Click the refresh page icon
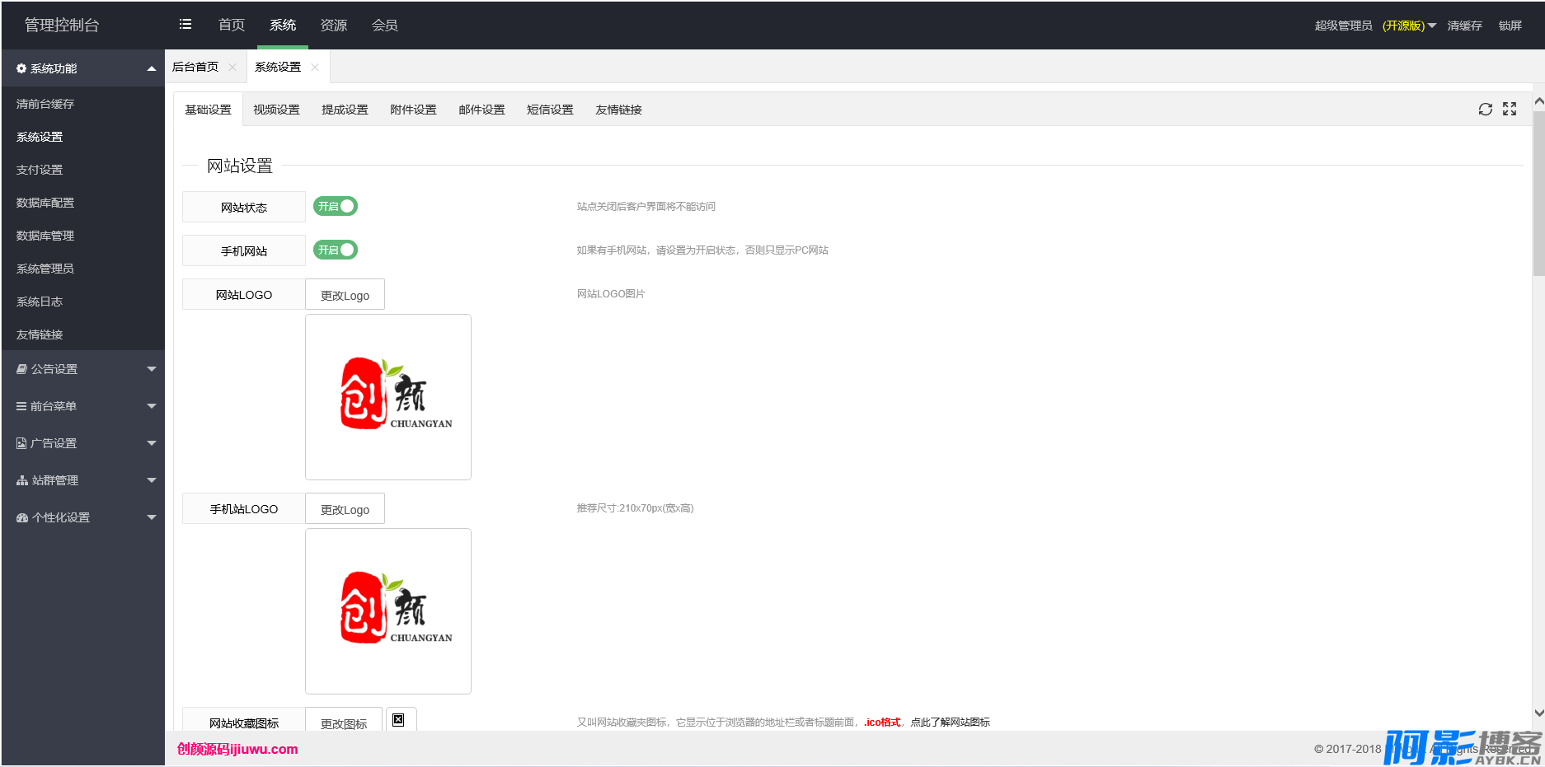 [1486, 110]
